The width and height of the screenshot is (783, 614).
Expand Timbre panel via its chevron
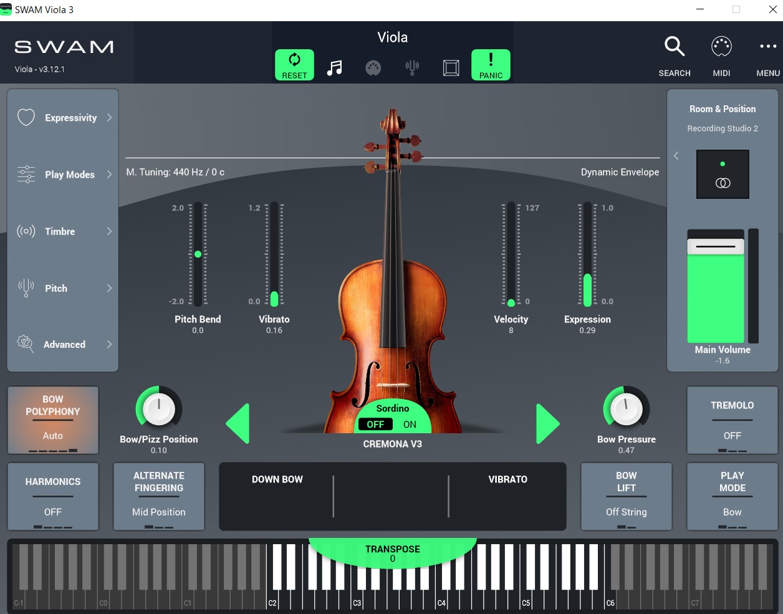coord(109,231)
